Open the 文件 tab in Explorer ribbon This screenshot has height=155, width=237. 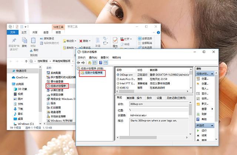click(x=13, y=32)
